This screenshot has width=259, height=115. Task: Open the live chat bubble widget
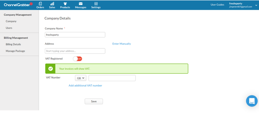click(251, 101)
